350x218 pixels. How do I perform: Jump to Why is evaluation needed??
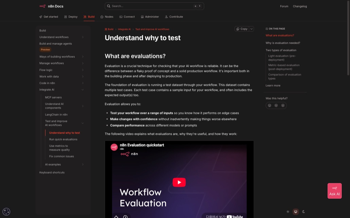click(283, 43)
